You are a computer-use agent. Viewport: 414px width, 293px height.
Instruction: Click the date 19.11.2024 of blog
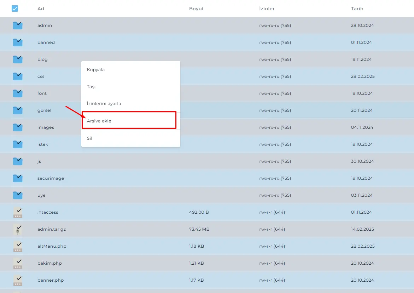coord(361,59)
